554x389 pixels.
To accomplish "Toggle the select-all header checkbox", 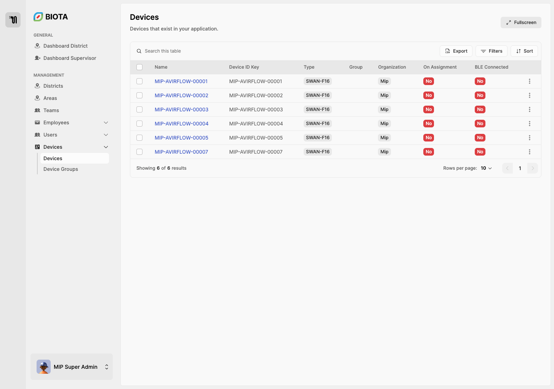I will [139, 67].
